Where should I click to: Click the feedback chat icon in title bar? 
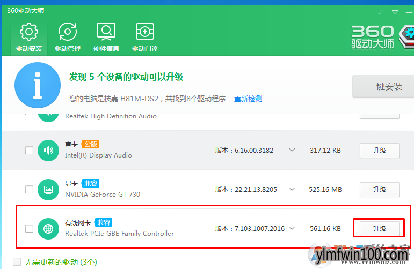pos(380,11)
